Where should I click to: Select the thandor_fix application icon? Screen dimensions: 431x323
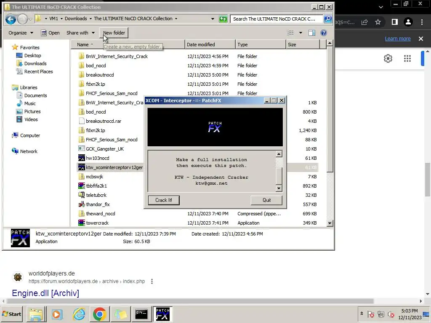pyautogui.click(x=81, y=204)
